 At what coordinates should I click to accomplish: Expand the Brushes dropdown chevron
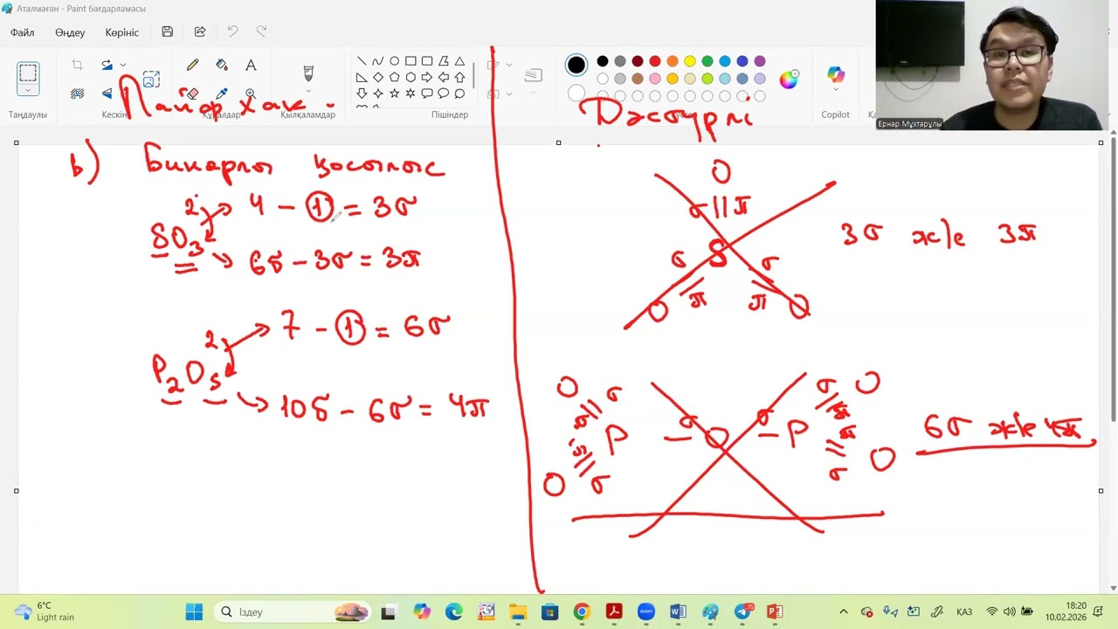(308, 91)
